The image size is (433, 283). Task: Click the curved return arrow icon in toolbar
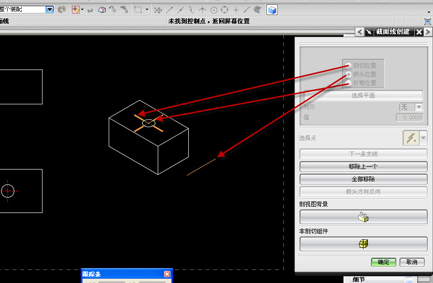click(x=90, y=10)
